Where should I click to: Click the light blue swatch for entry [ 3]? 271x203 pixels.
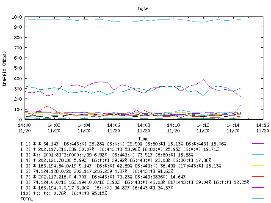pos(258,154)
